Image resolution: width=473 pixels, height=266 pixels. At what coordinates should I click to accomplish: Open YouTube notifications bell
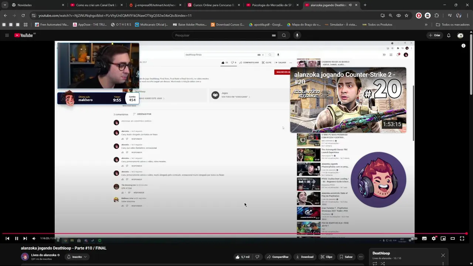pyautogui.click(x=449, y=35)
